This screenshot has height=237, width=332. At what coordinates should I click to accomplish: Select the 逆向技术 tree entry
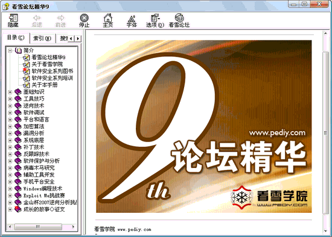34,106
